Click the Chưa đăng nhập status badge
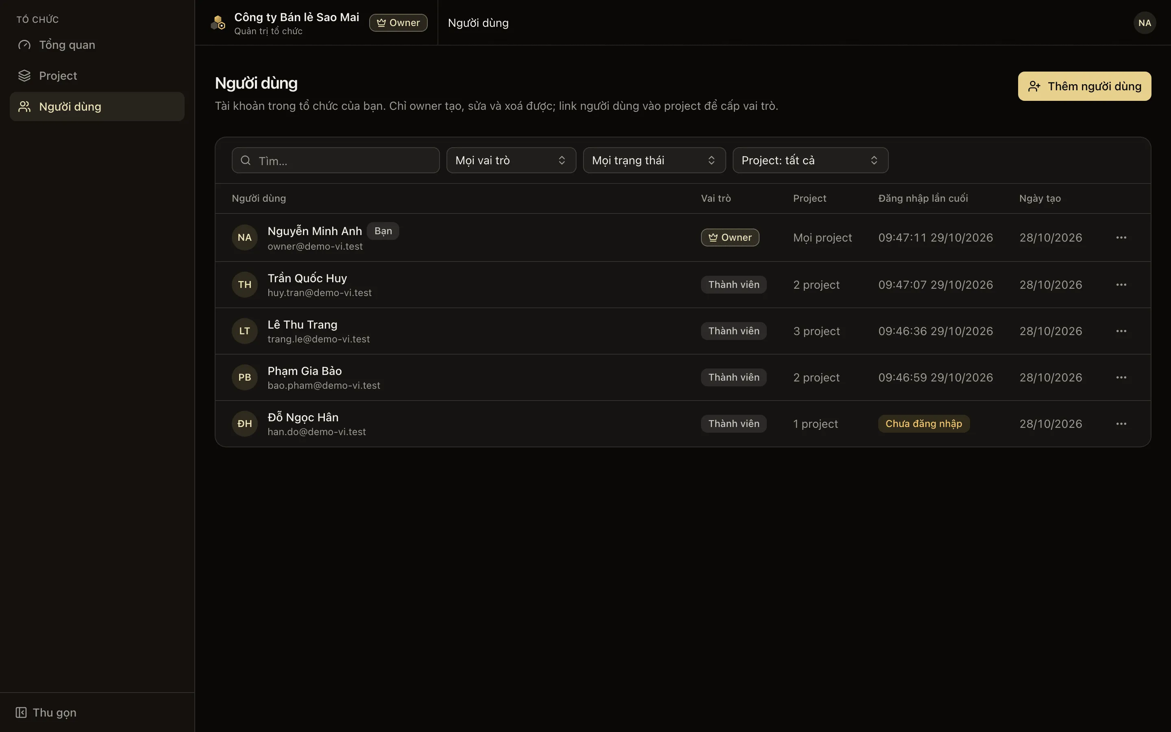Viewport: 1171px width, 732px height. pos(924,424)
